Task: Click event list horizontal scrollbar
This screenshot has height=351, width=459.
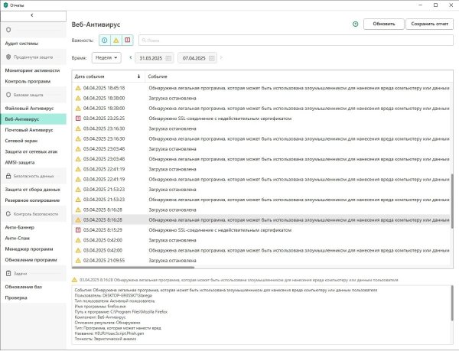Action: click(x=133, y=267)
